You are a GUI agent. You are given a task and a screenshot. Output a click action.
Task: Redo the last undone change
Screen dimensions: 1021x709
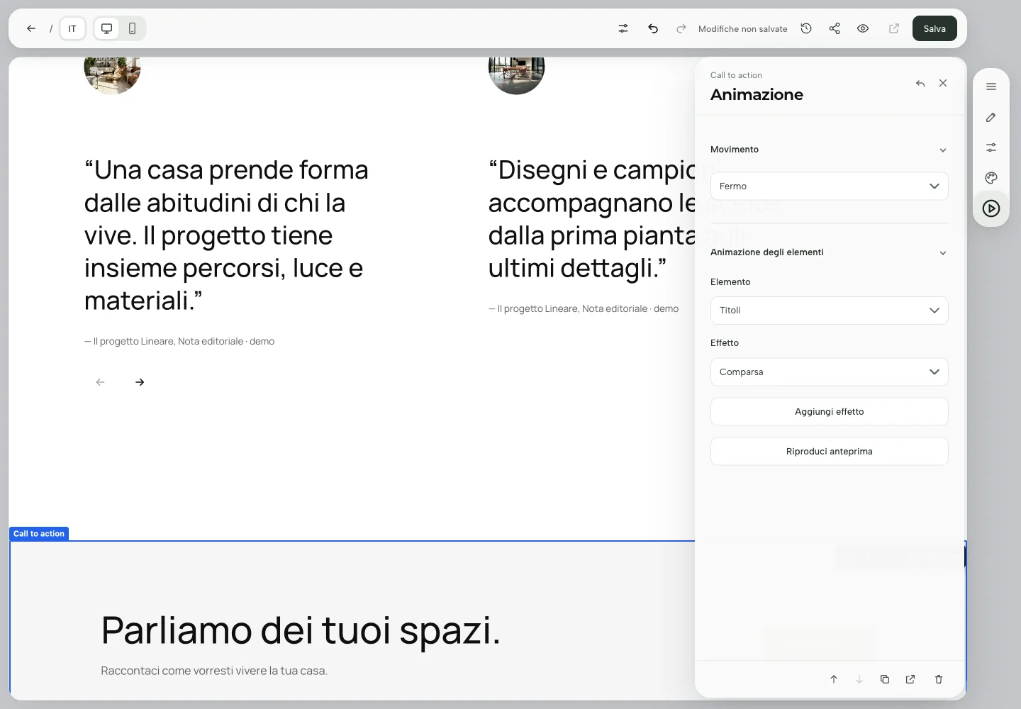pos(681,28)
